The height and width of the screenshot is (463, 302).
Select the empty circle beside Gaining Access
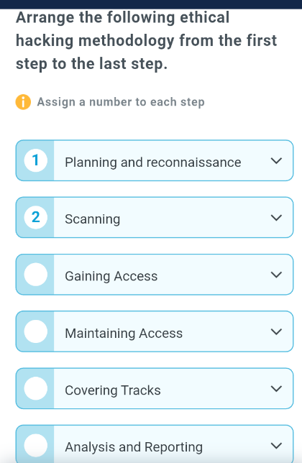point(36,275)
